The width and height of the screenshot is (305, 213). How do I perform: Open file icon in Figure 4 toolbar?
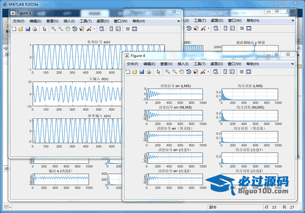pyautogui.click(x=135, y=72)
